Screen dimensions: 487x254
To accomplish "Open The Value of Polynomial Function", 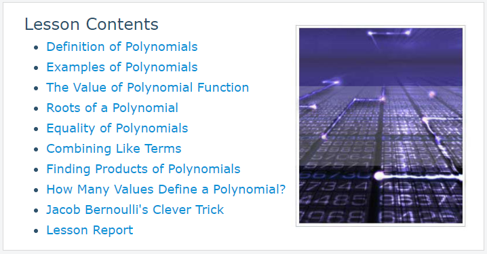I will pos(148,88).
